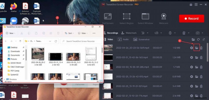Switch to the Audio tab
This screenshot has width=209, height=100.
pos(123,39)
